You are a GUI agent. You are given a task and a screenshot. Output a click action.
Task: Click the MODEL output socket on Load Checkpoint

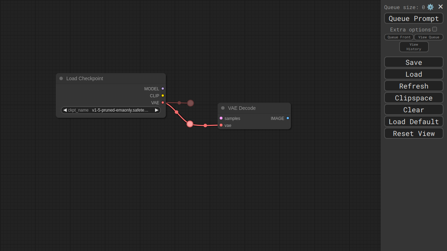[x=163, y=89]
